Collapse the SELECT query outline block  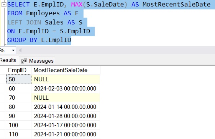(x=4, y=5)
